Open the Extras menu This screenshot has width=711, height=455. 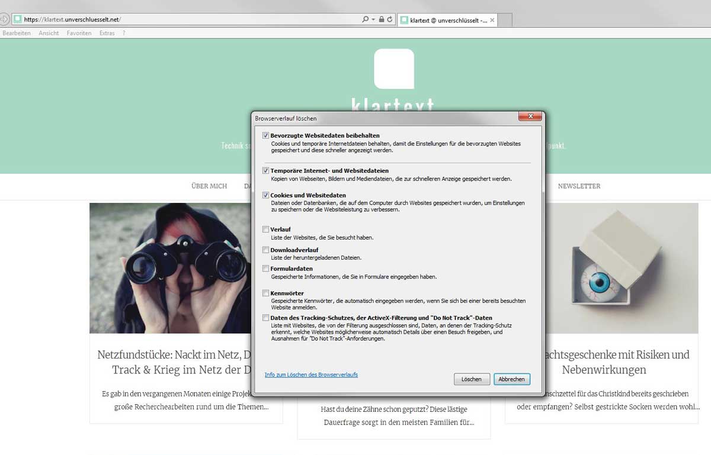pyautogui.click(x=107, y=33)
